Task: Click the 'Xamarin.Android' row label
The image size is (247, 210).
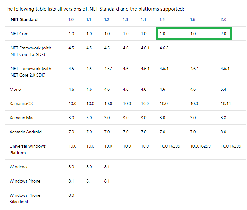Action: coord(26,132)
